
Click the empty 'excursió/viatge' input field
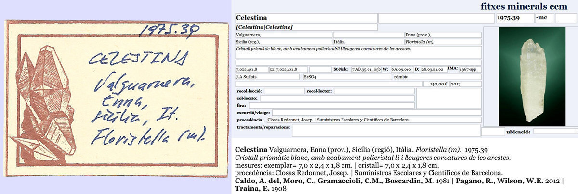(x=376, y=112)
